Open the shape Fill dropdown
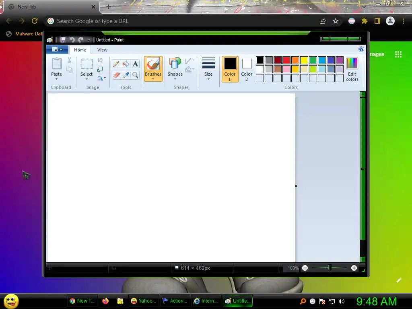 (x=189, y=69)
